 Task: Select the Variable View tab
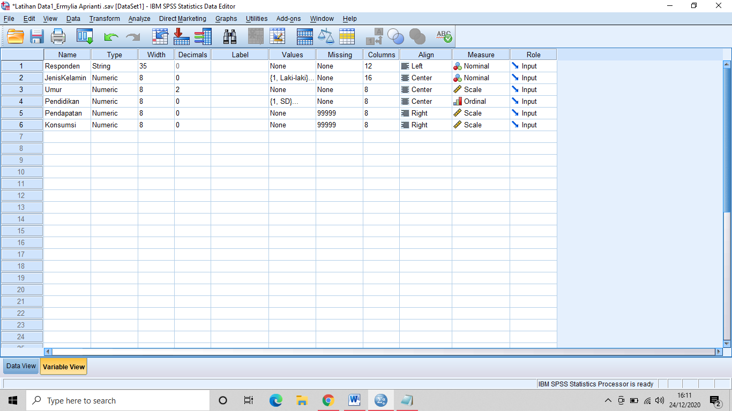[x=63, y=366]
